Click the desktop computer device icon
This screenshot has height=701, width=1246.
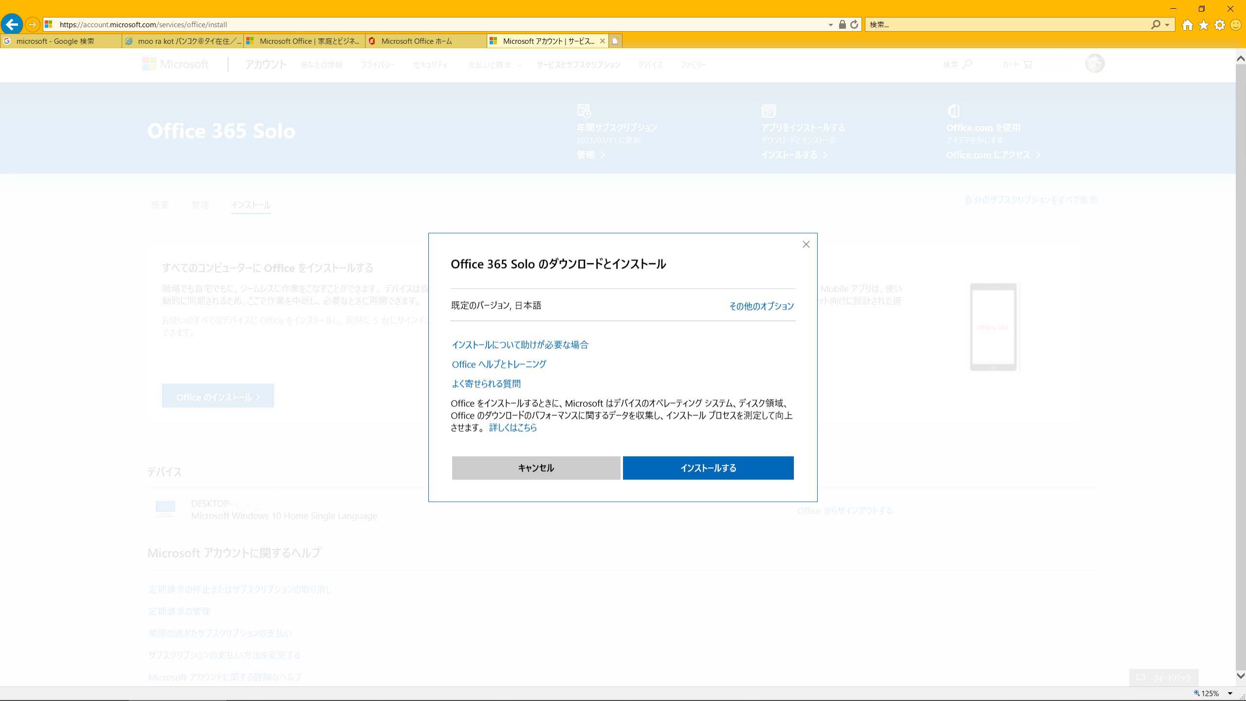(165, 508)
